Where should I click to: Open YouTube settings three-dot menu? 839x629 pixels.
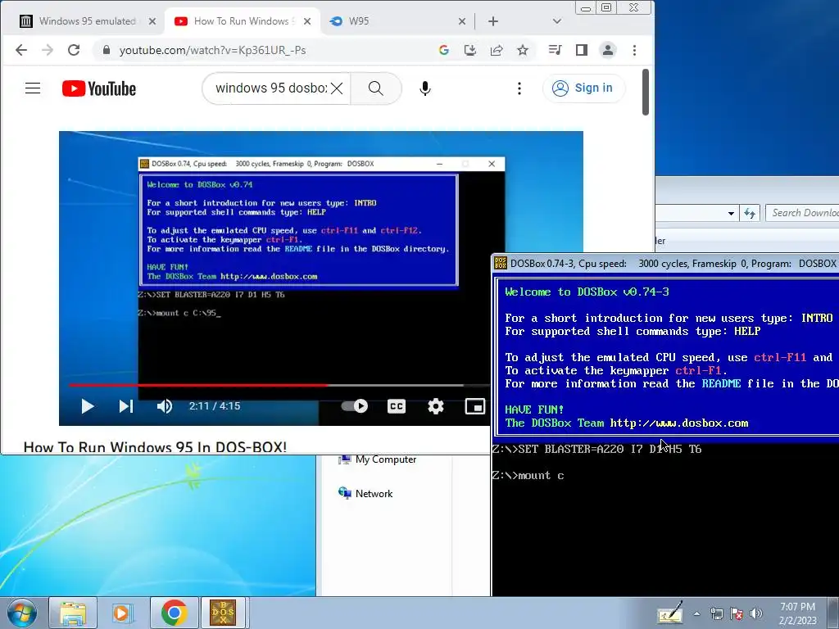pos(519,88)
